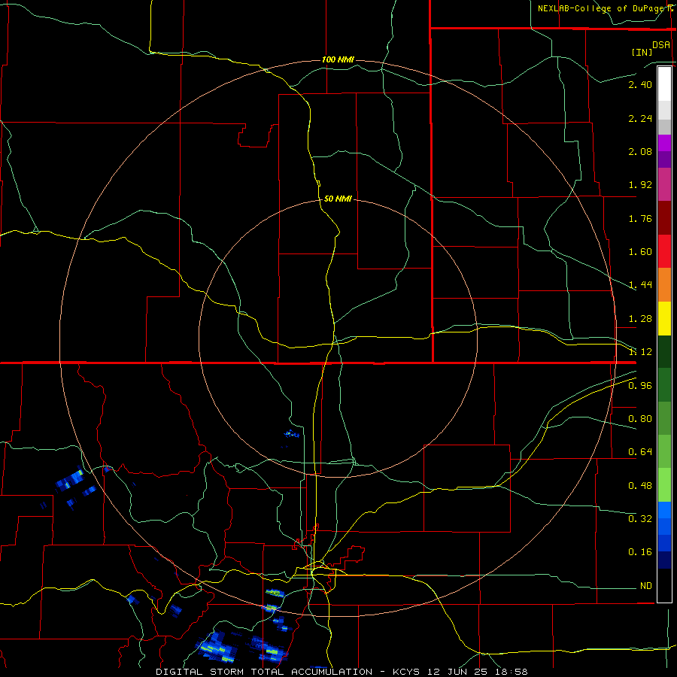Click the 1.76 legend value
Screen dimensions: 677x677
pyautogui.click(x=640, y=218)
